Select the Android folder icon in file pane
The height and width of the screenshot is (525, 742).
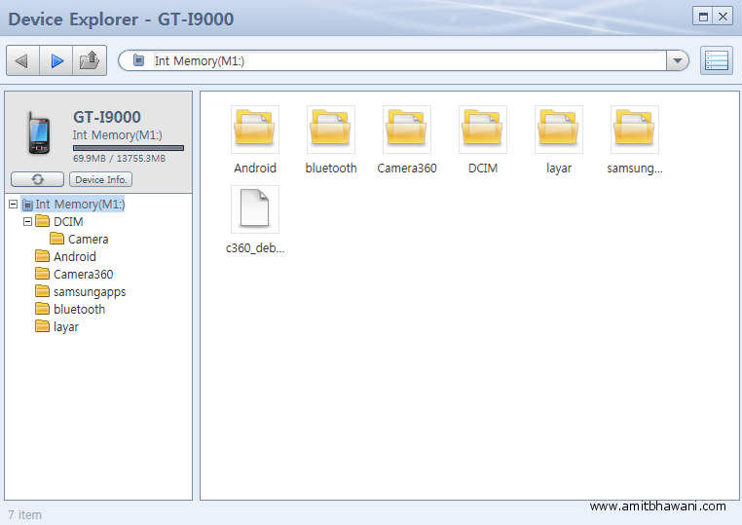click(255, 130)
